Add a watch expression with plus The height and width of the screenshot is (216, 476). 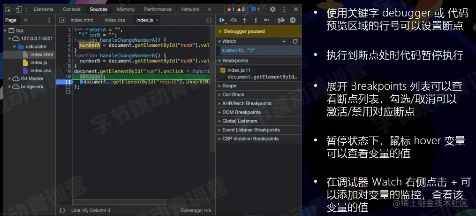pos(284,41)
